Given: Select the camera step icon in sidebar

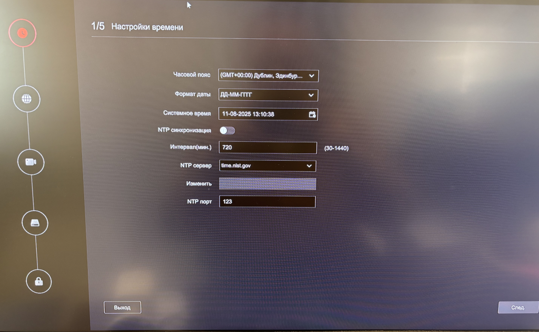Looking at the screenshot, I should [x=31, y=161].
